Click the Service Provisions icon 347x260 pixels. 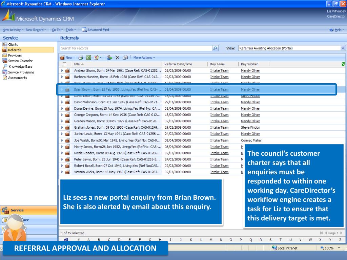click(5, 72)
